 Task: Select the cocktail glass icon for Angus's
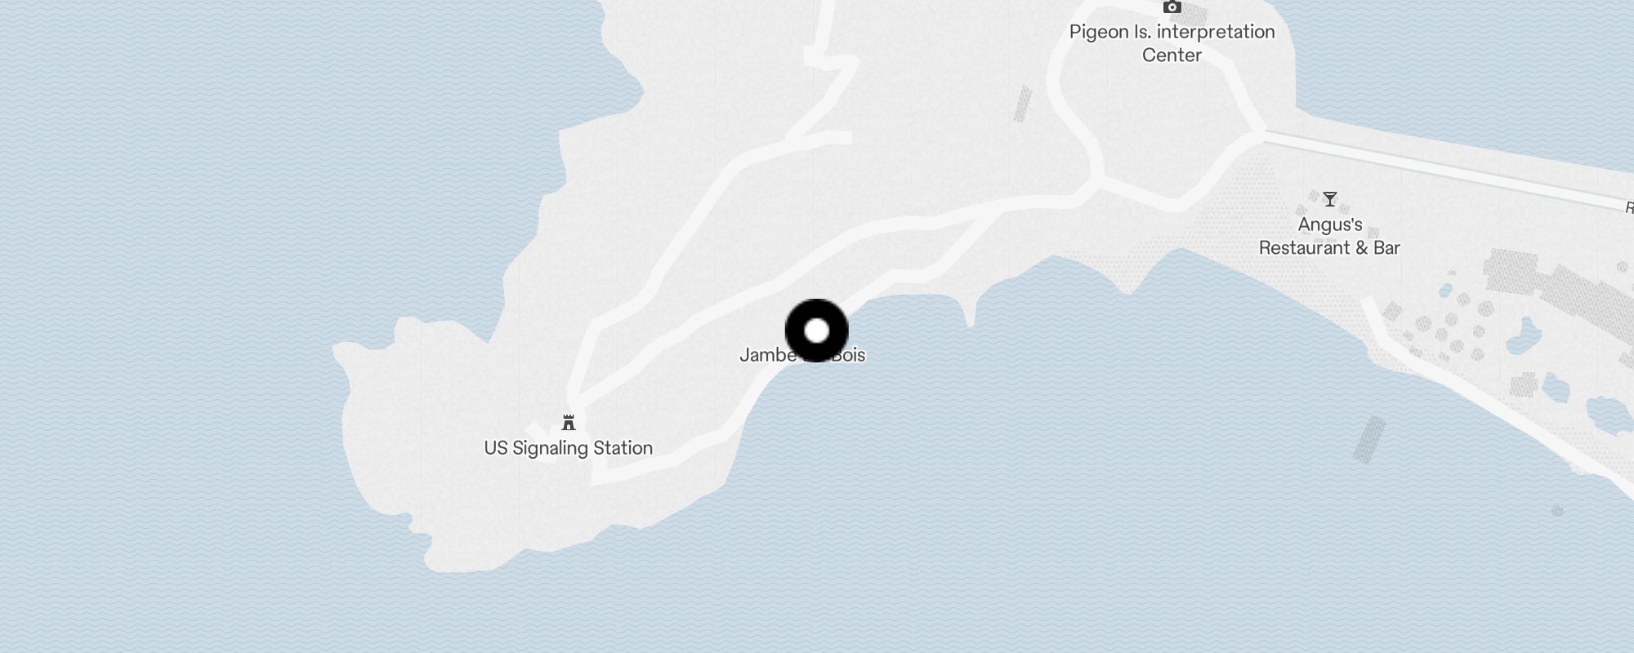click(1330, 199)
